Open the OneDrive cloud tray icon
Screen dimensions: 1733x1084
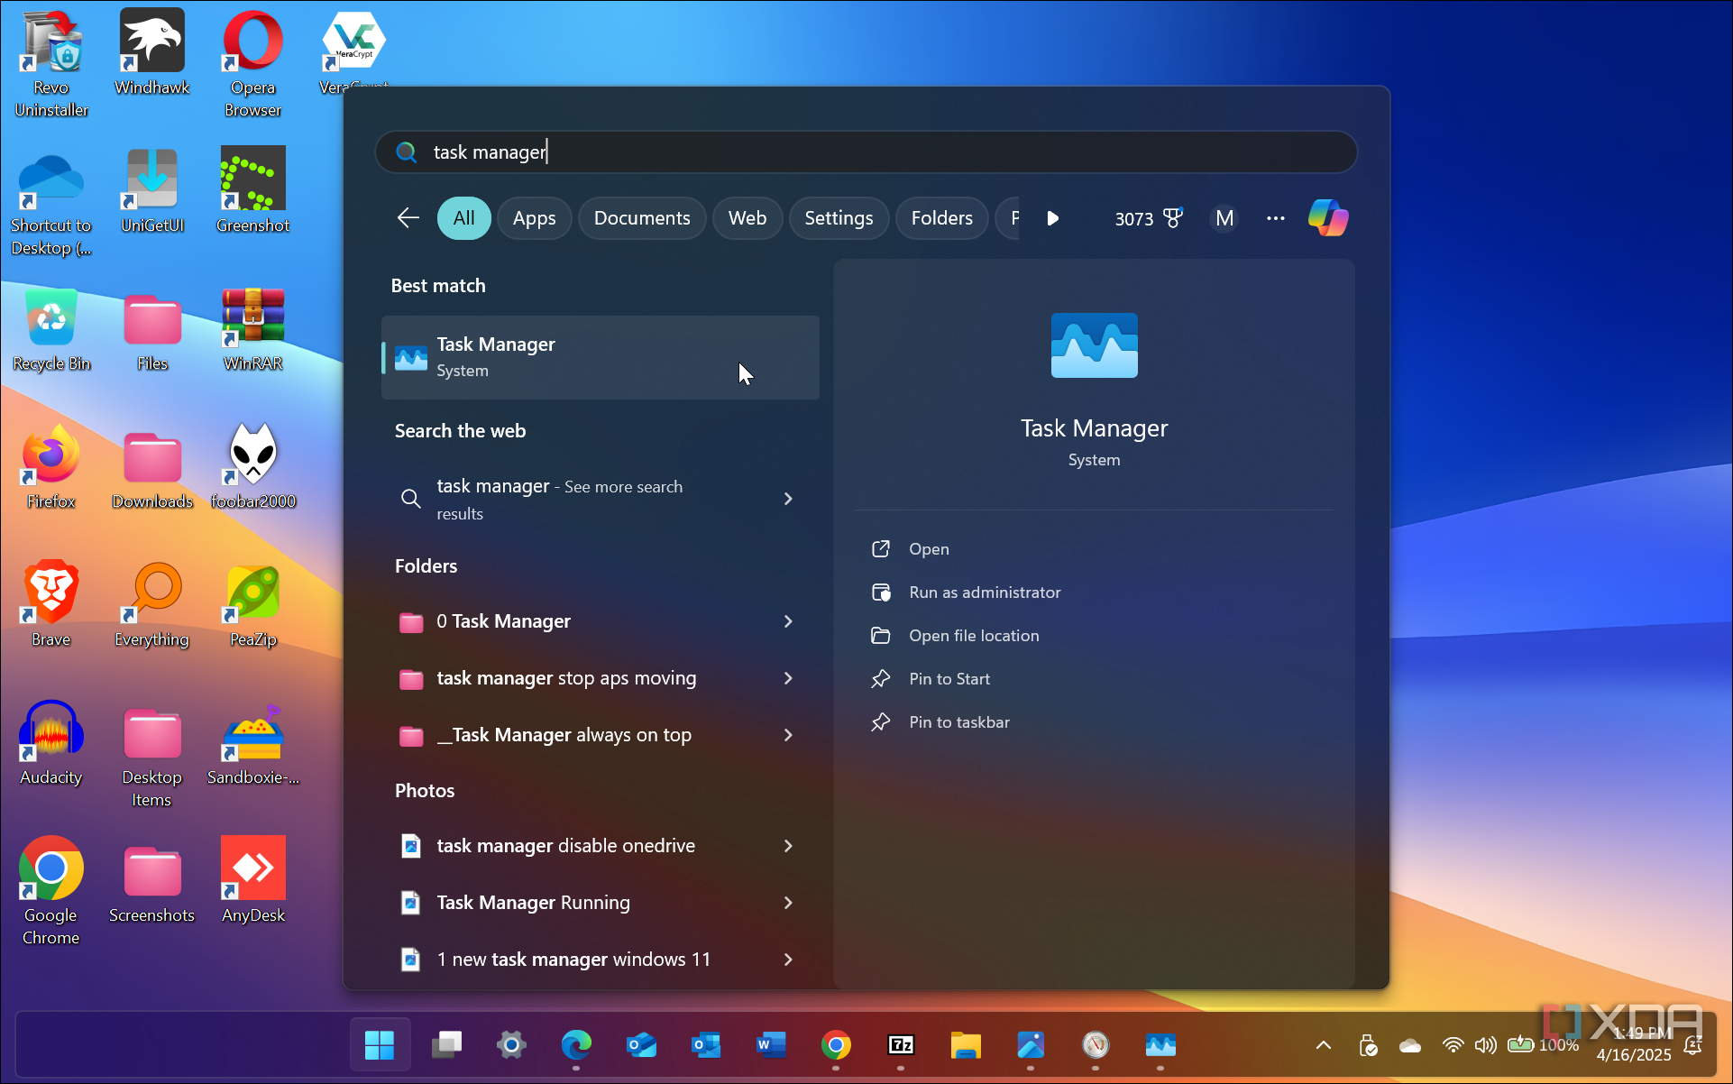pyautogui.click(x=1410, y=1046)
